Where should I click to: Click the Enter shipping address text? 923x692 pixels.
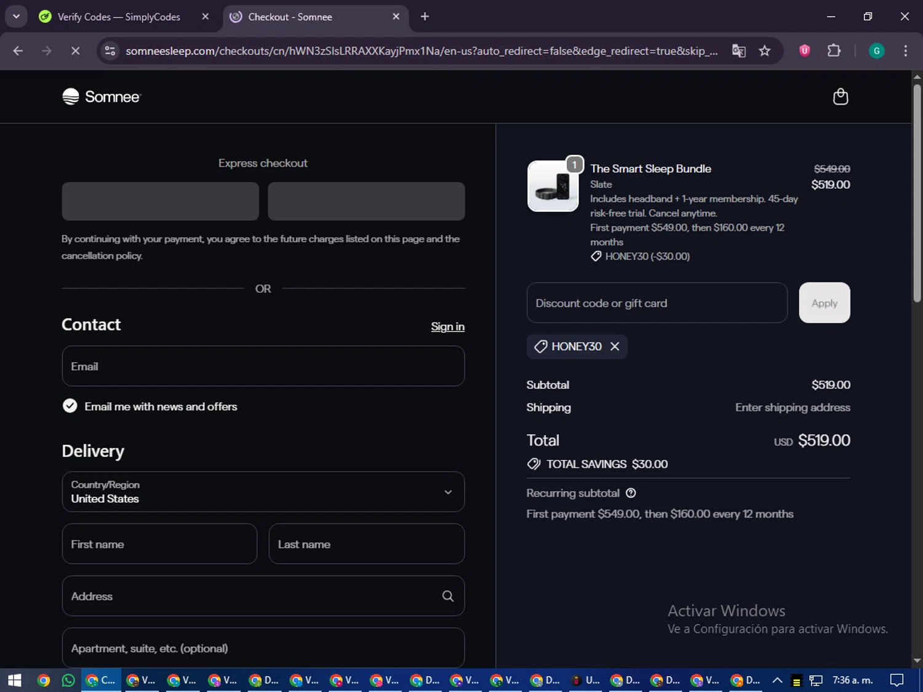(793, 407)
